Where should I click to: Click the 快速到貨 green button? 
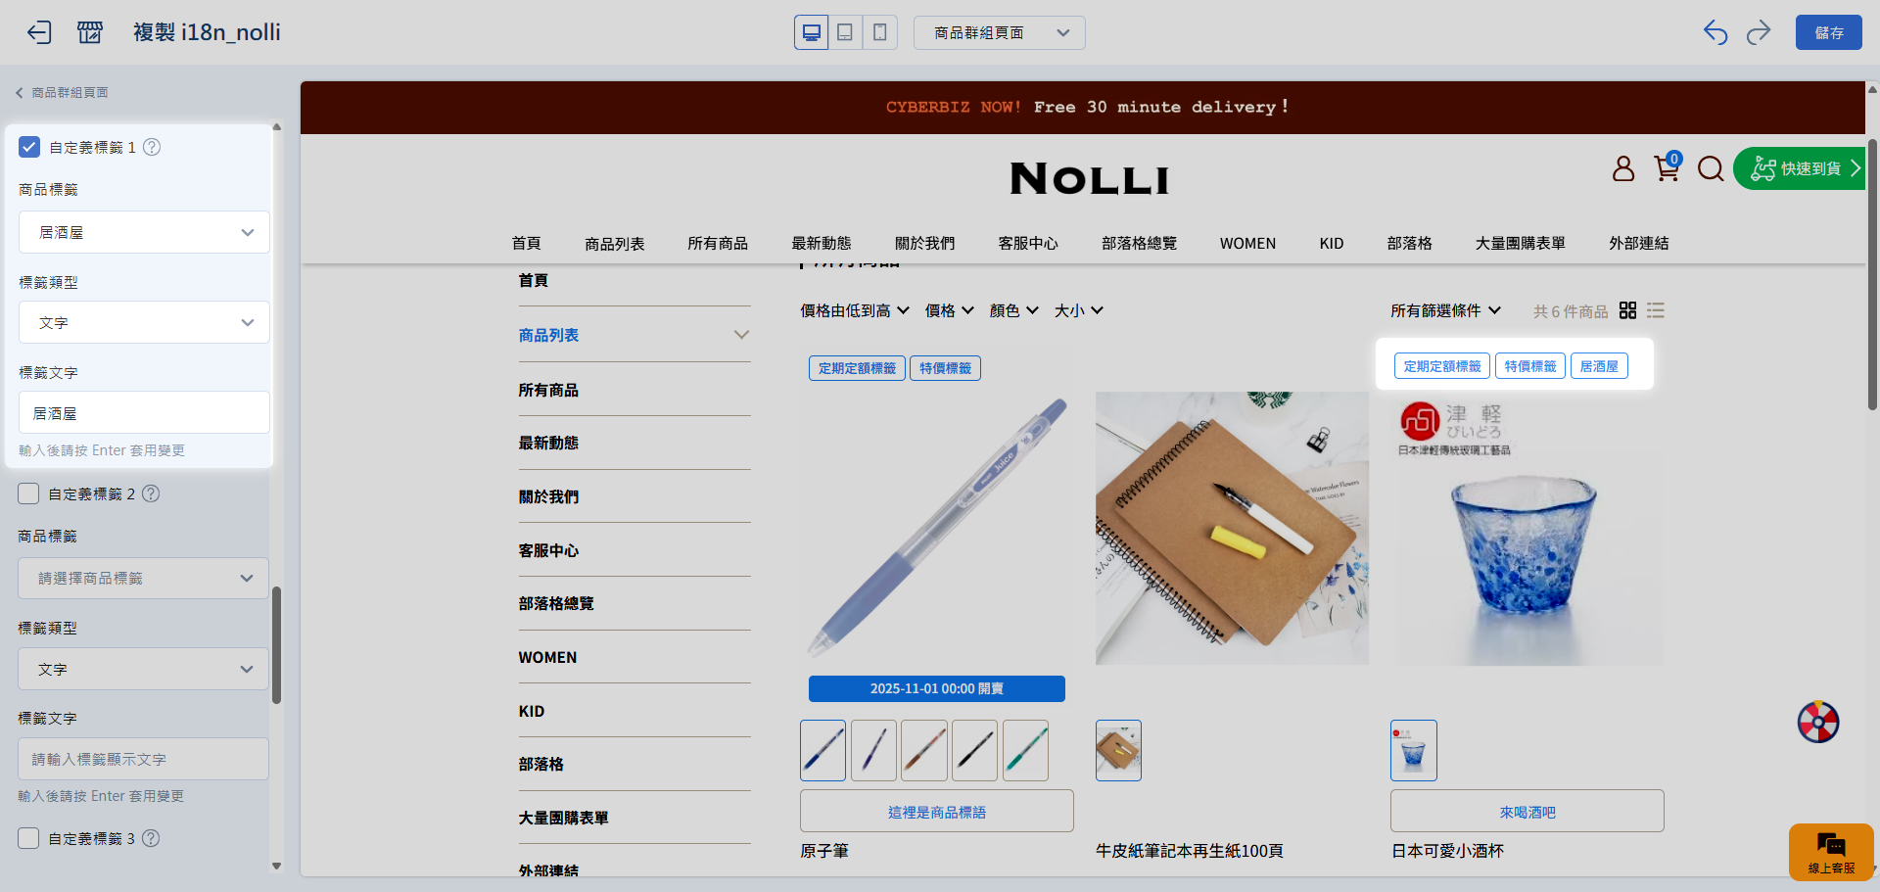[1802, 168]
